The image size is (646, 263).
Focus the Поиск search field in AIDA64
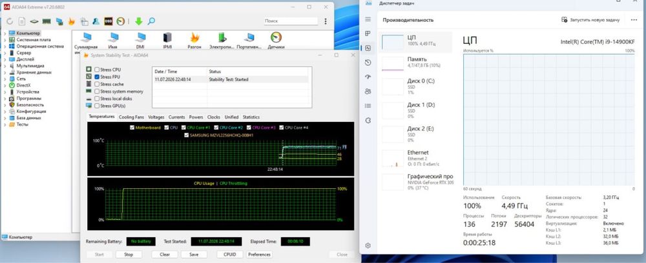[291, 21]
